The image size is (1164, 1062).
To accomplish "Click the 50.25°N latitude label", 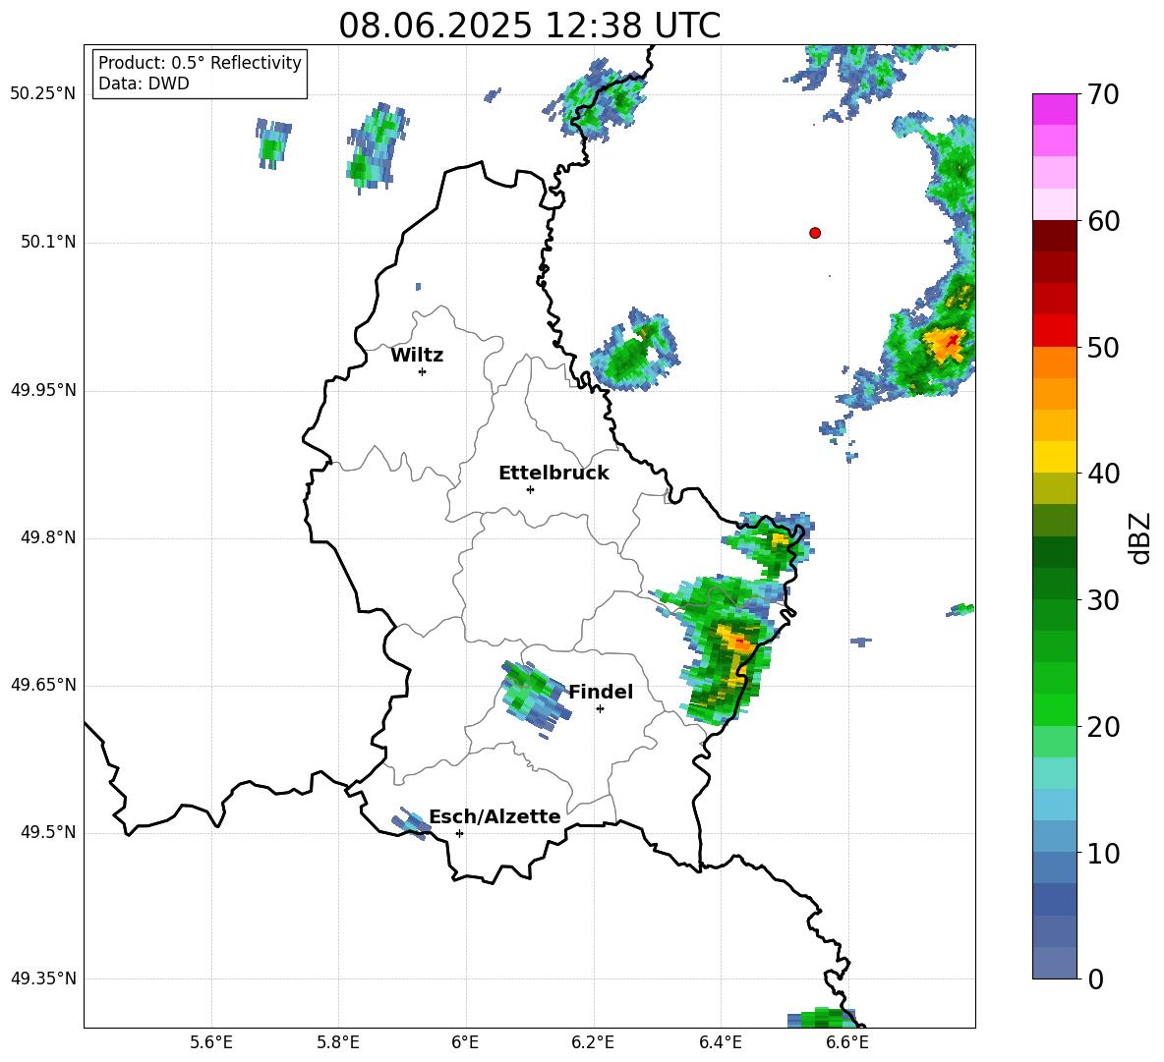I will [x=43, y=94].
